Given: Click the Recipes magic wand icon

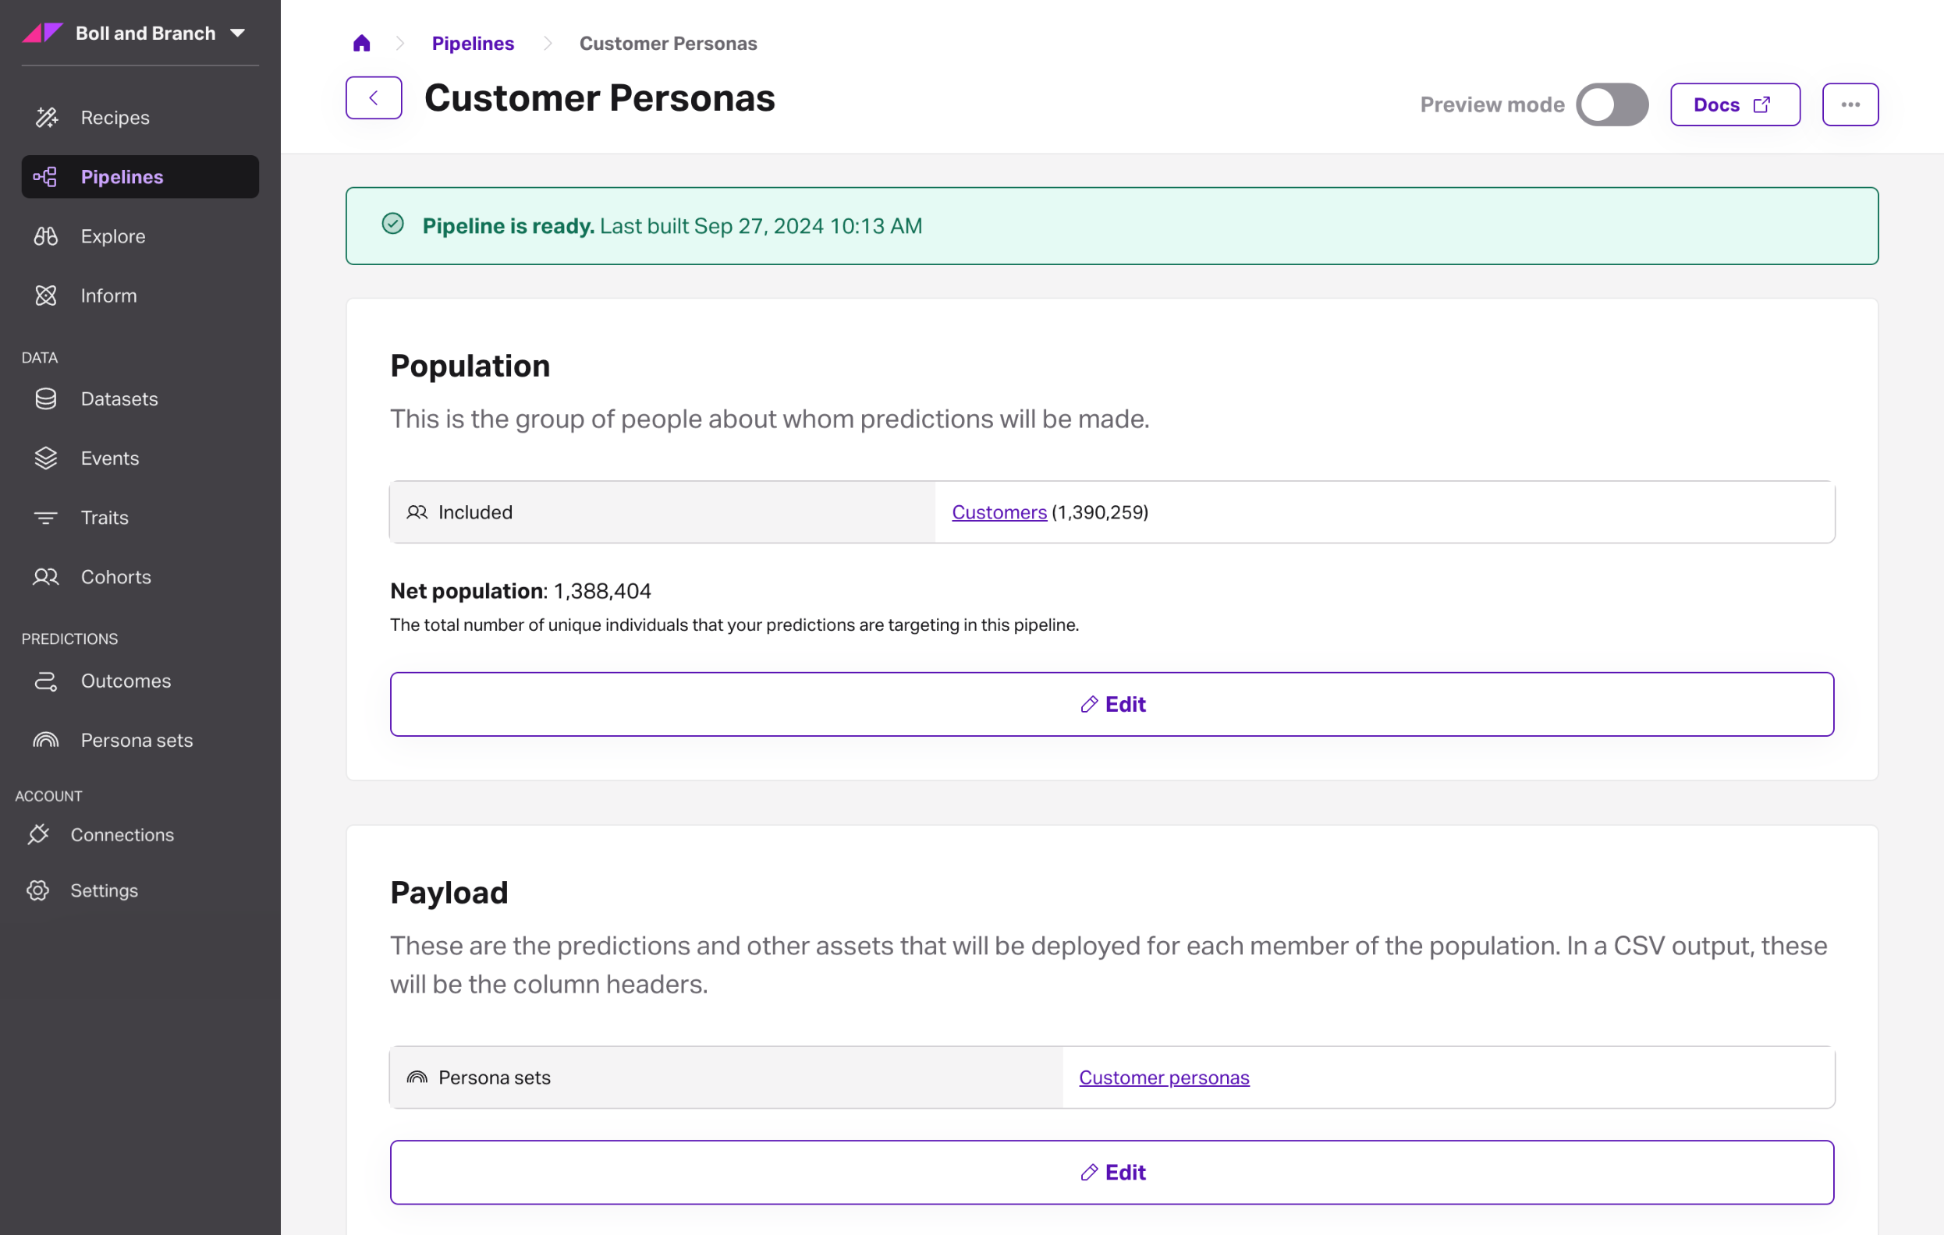Looking at the screenshot, I should pos(46,118).
